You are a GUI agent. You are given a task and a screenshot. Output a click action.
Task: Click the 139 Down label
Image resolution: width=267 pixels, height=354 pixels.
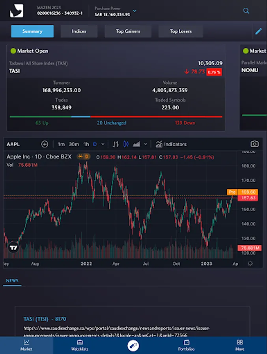point(185,123)
